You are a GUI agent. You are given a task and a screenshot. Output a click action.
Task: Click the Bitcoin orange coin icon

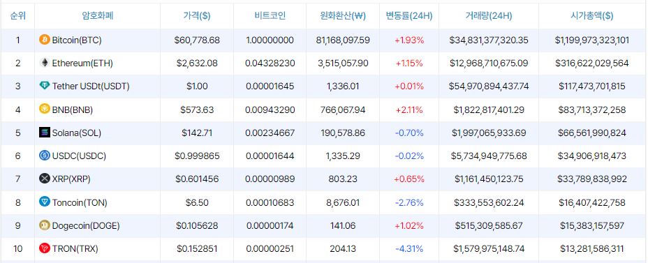[44, 40]
